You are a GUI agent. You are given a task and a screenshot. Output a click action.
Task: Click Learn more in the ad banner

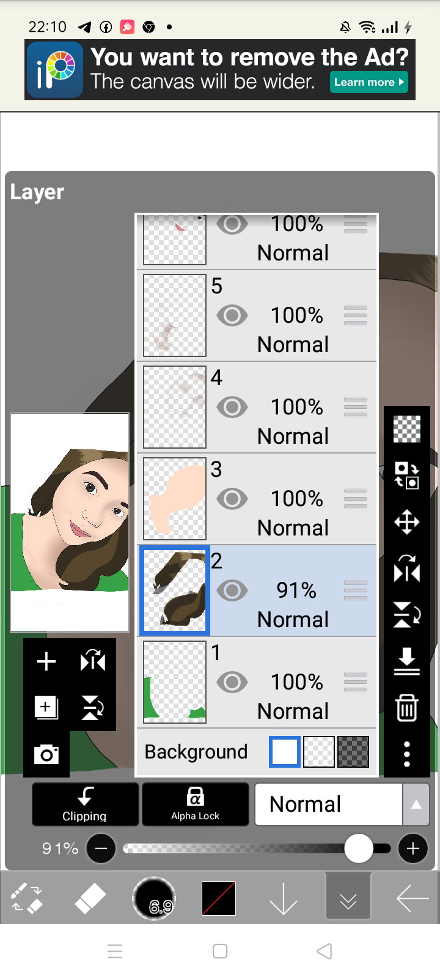point(369,82)
